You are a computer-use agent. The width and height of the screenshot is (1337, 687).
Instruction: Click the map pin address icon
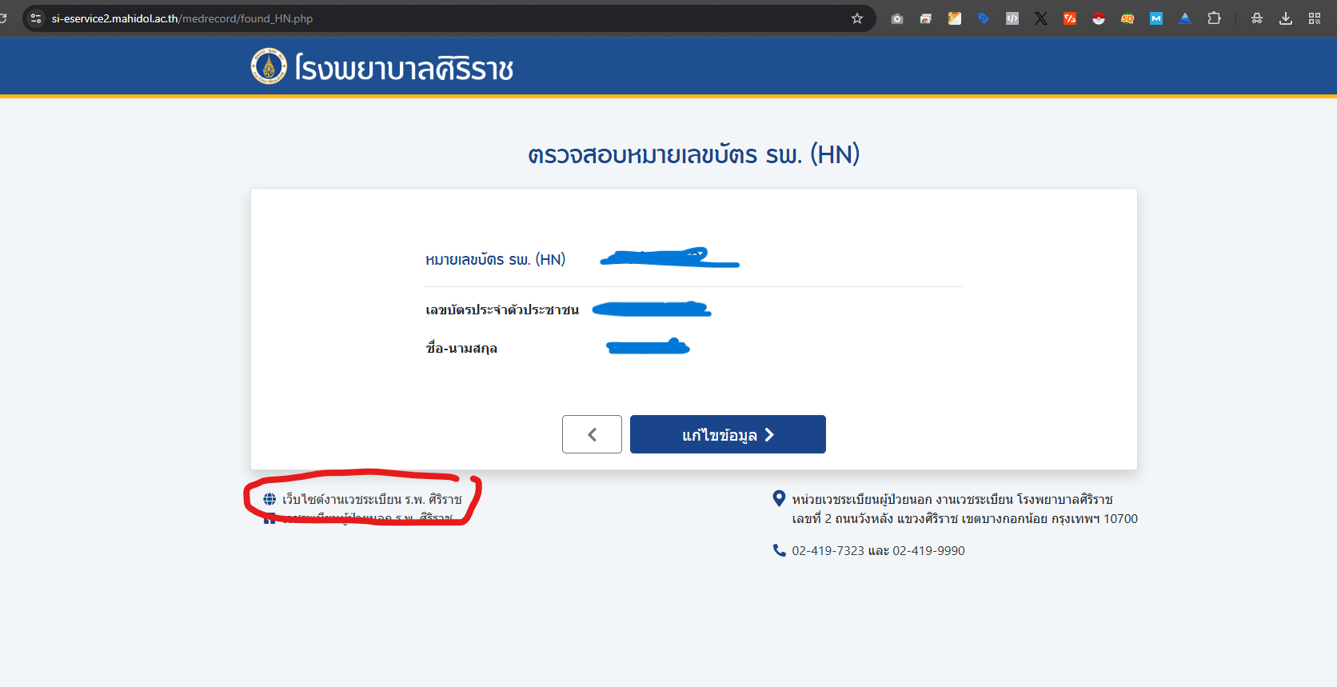tap(779, 498)
